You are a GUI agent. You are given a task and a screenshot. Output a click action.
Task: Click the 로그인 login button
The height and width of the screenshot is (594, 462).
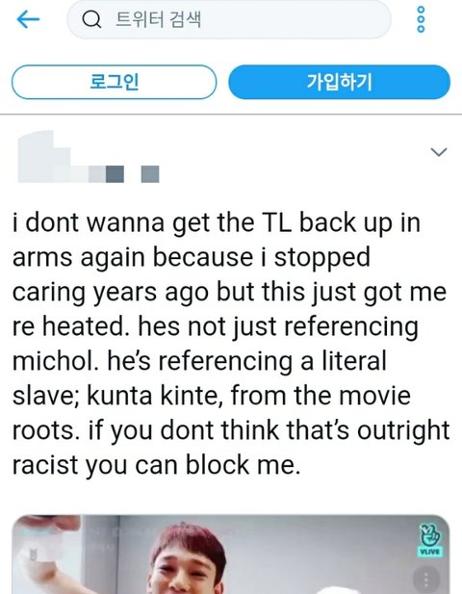[x=114, y=82]
